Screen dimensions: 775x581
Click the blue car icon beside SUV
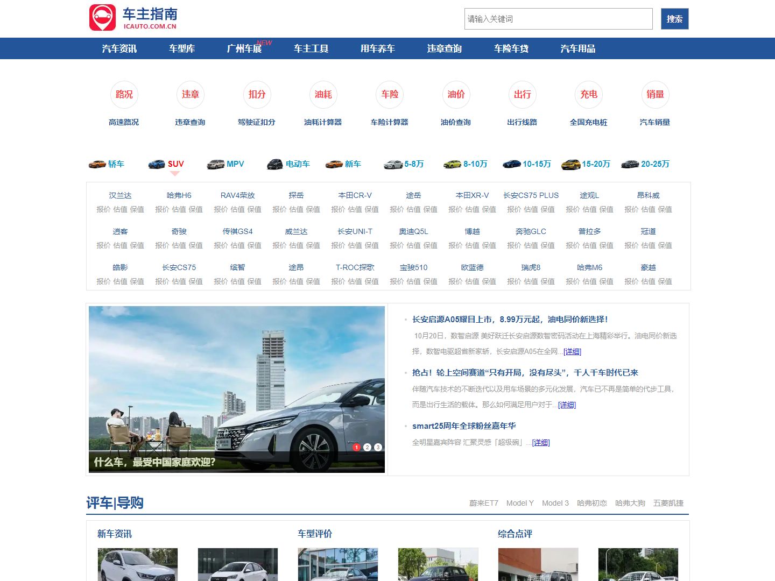(x=157, y=164)
